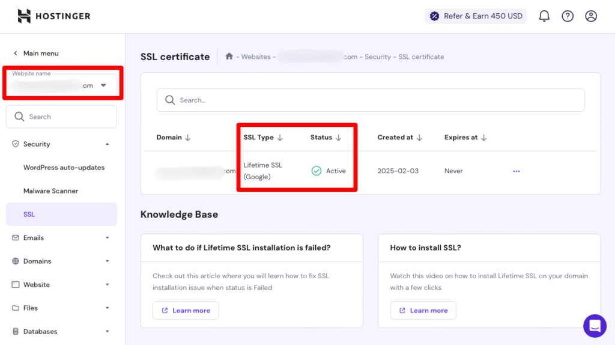Go back to Main menu
The width and height of the screenshot is (615, 345).
[x=36, y=53]
